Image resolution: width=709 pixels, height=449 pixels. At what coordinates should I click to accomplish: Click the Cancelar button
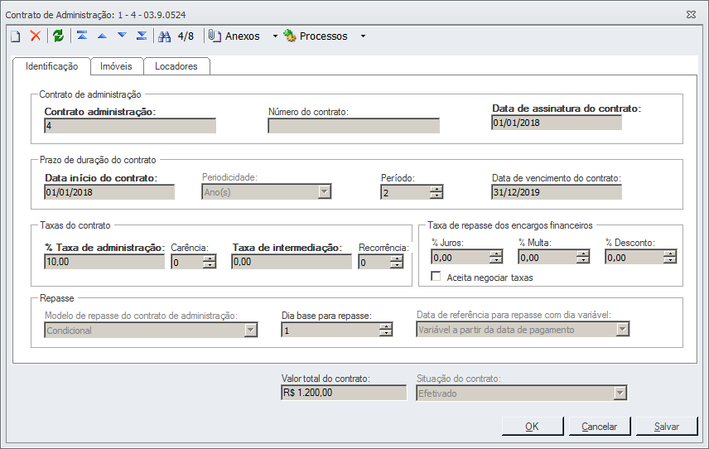click(599, 427)
